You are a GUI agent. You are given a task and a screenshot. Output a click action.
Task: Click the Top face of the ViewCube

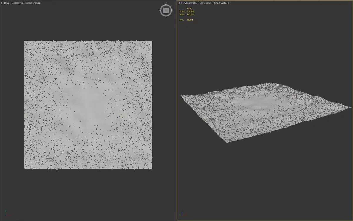166,10
